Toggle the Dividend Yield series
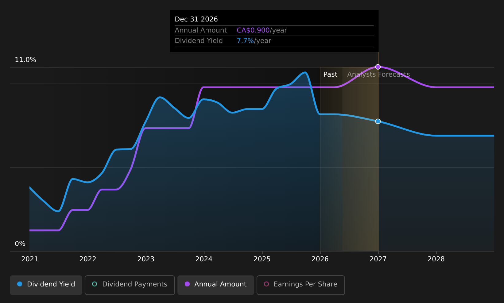This screenshot has width=504, height=303. [x=46, y=285]
